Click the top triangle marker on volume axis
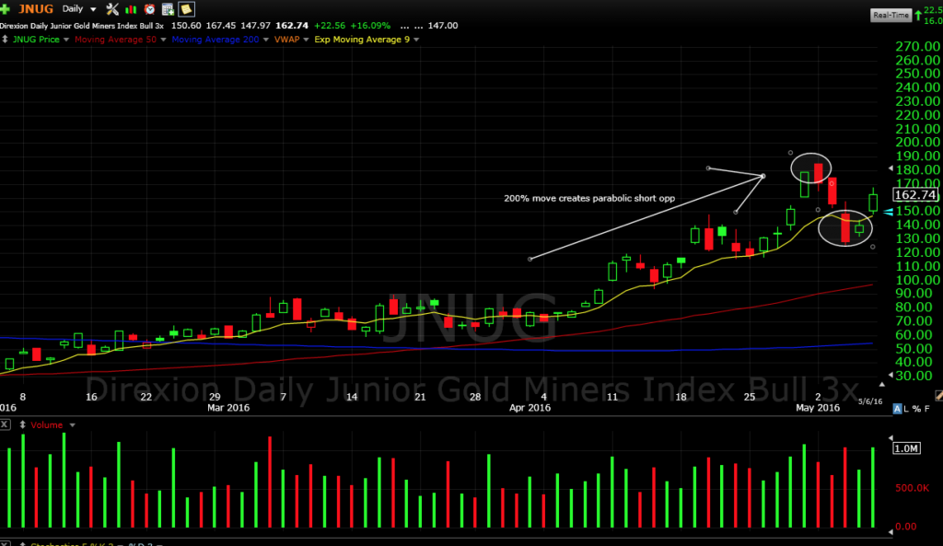943x546 pixels. click(x=891, y=438)
